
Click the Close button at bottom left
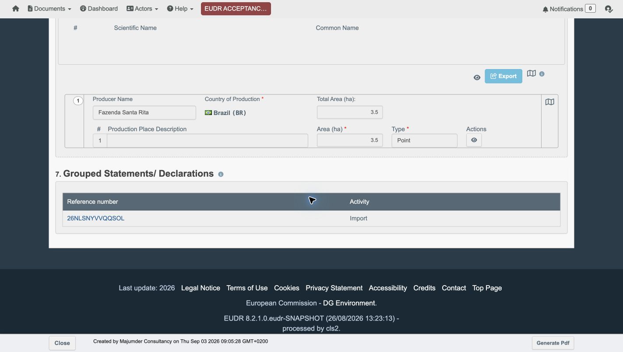(62, 343)
